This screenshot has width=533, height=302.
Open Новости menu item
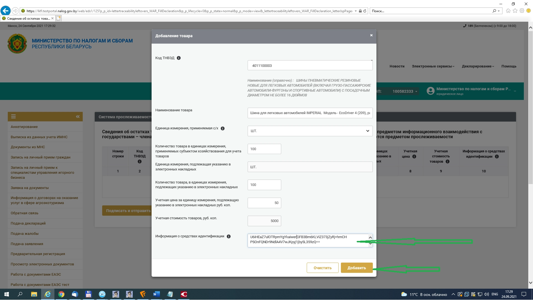click(397, 66)
